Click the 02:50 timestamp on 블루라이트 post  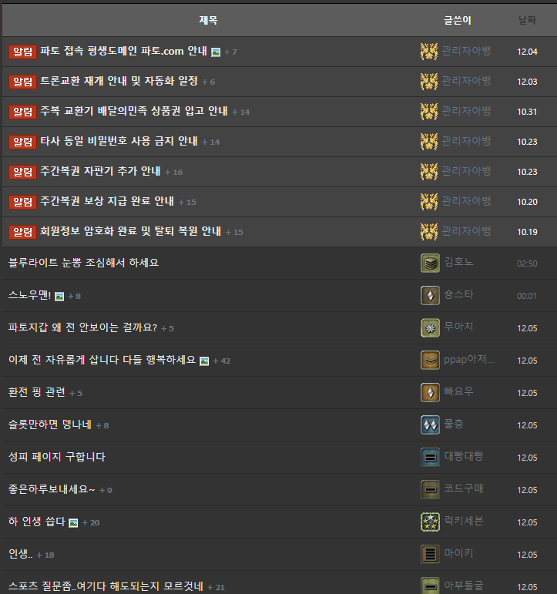pos(527,263)
